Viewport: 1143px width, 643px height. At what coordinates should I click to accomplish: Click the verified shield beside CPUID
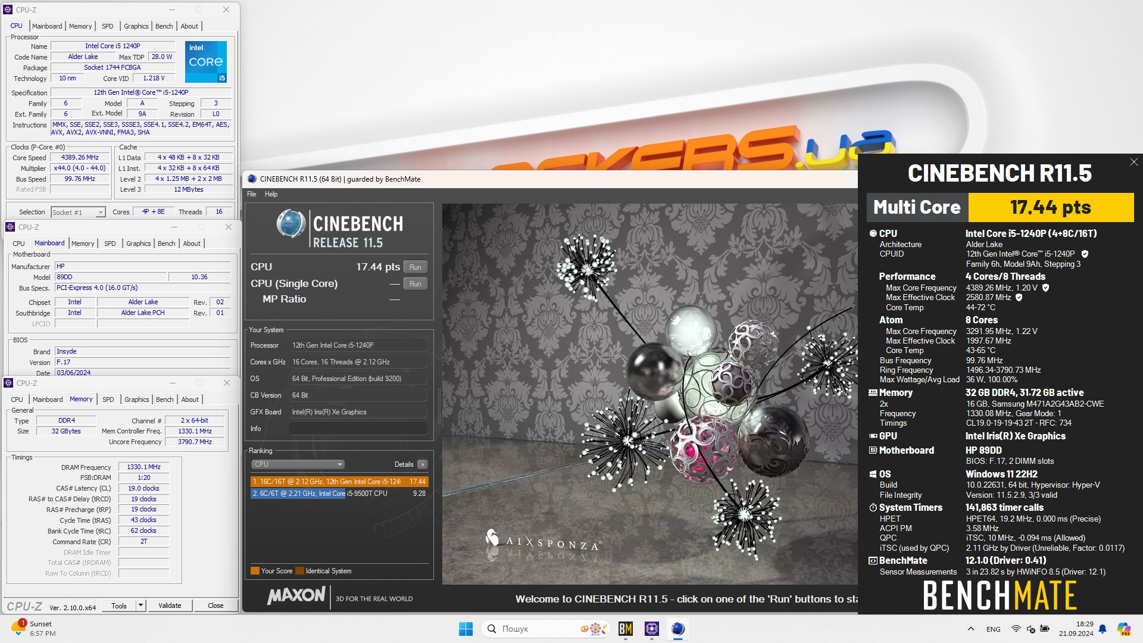tap(1085, 254)
